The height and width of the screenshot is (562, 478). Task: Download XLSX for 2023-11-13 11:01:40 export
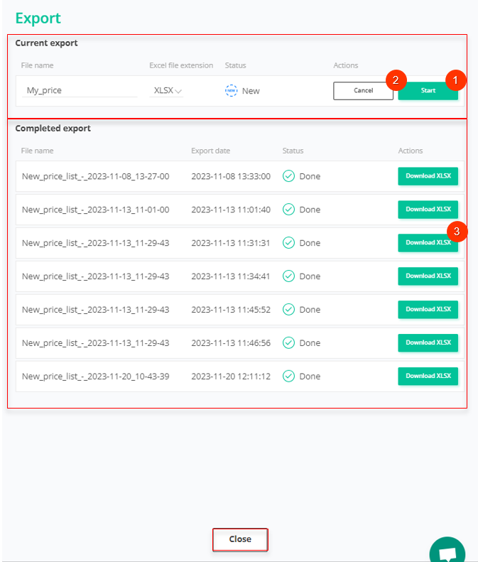click(428, 210)
